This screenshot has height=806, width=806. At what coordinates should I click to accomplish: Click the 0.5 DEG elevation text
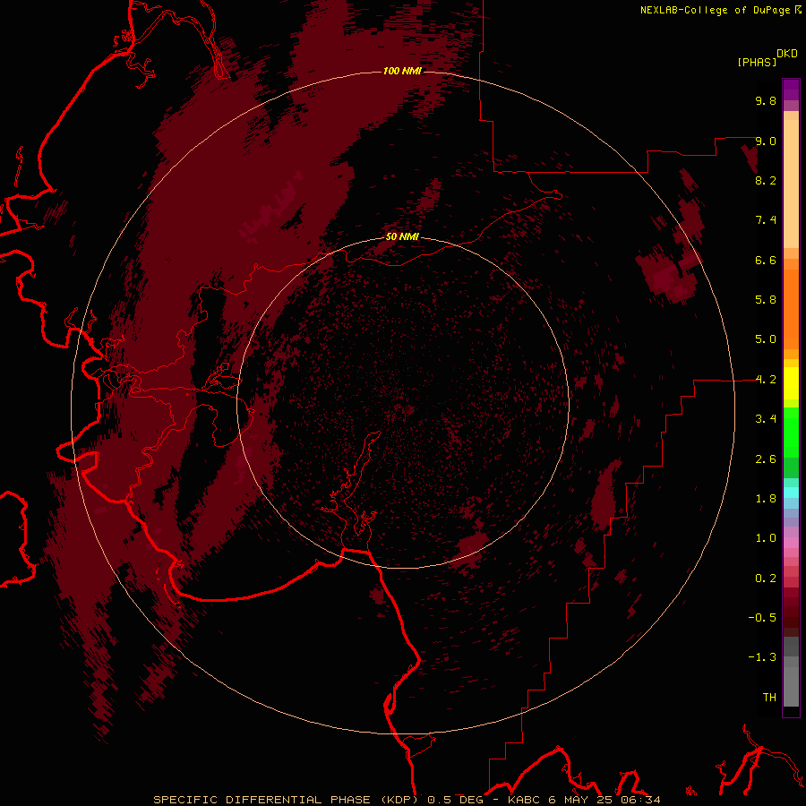point(456,800)
